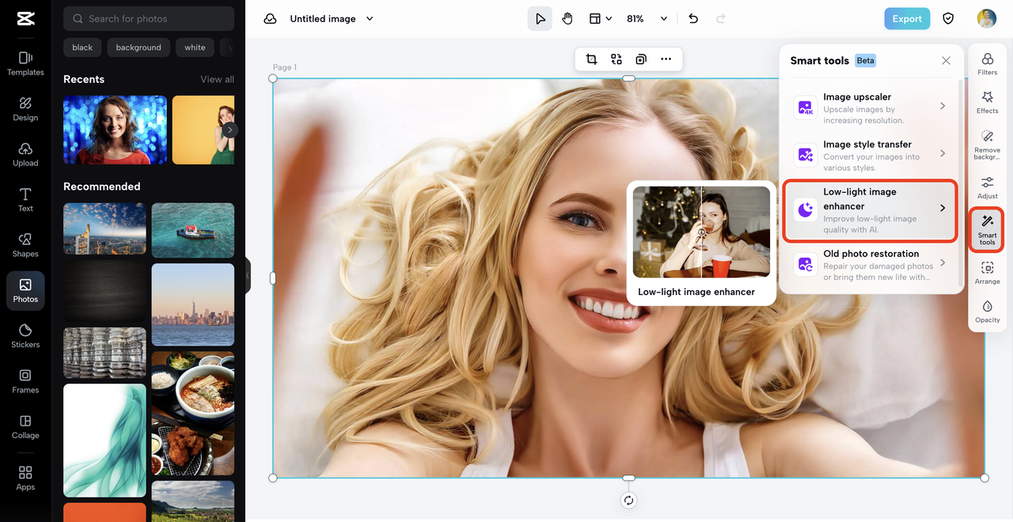Select the background search tag
This screenshot has width=1013, height=522.
[x=138, y=47]
